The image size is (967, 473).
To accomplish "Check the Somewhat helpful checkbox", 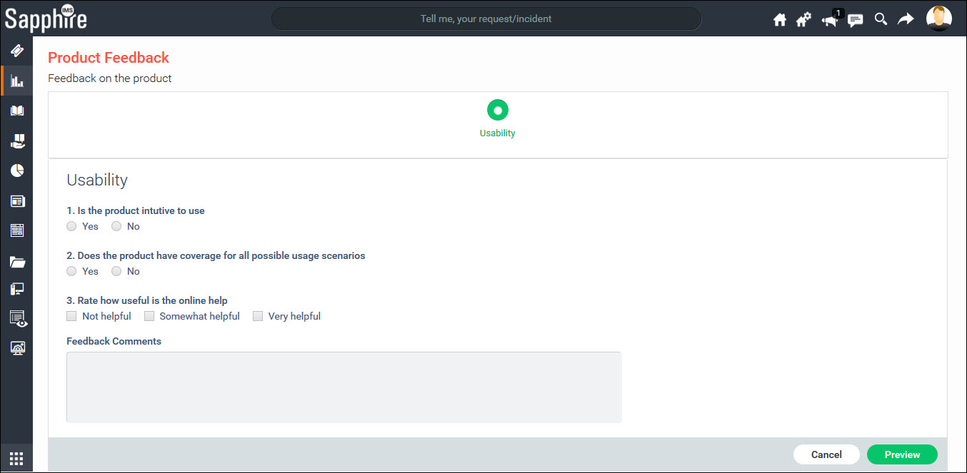I will pos(149,316).
